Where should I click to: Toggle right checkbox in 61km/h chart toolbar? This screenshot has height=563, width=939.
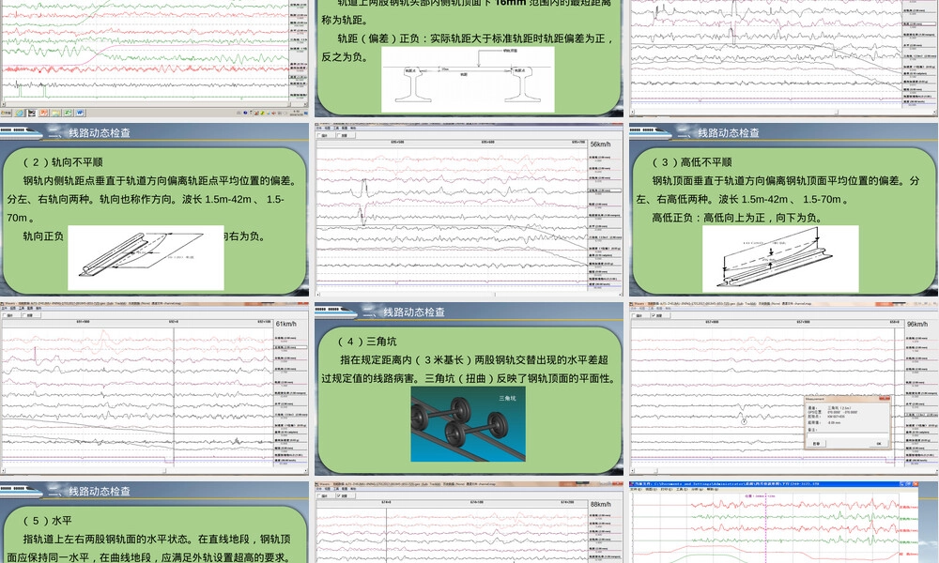(24, 315)
